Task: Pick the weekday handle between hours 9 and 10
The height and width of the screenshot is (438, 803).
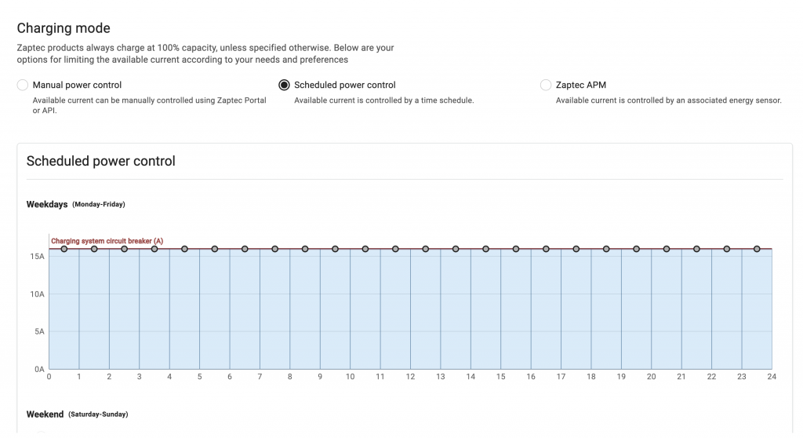Action: [335, 249]
